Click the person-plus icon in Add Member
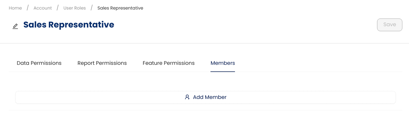The image size is (409, 114). click(187, 97)
